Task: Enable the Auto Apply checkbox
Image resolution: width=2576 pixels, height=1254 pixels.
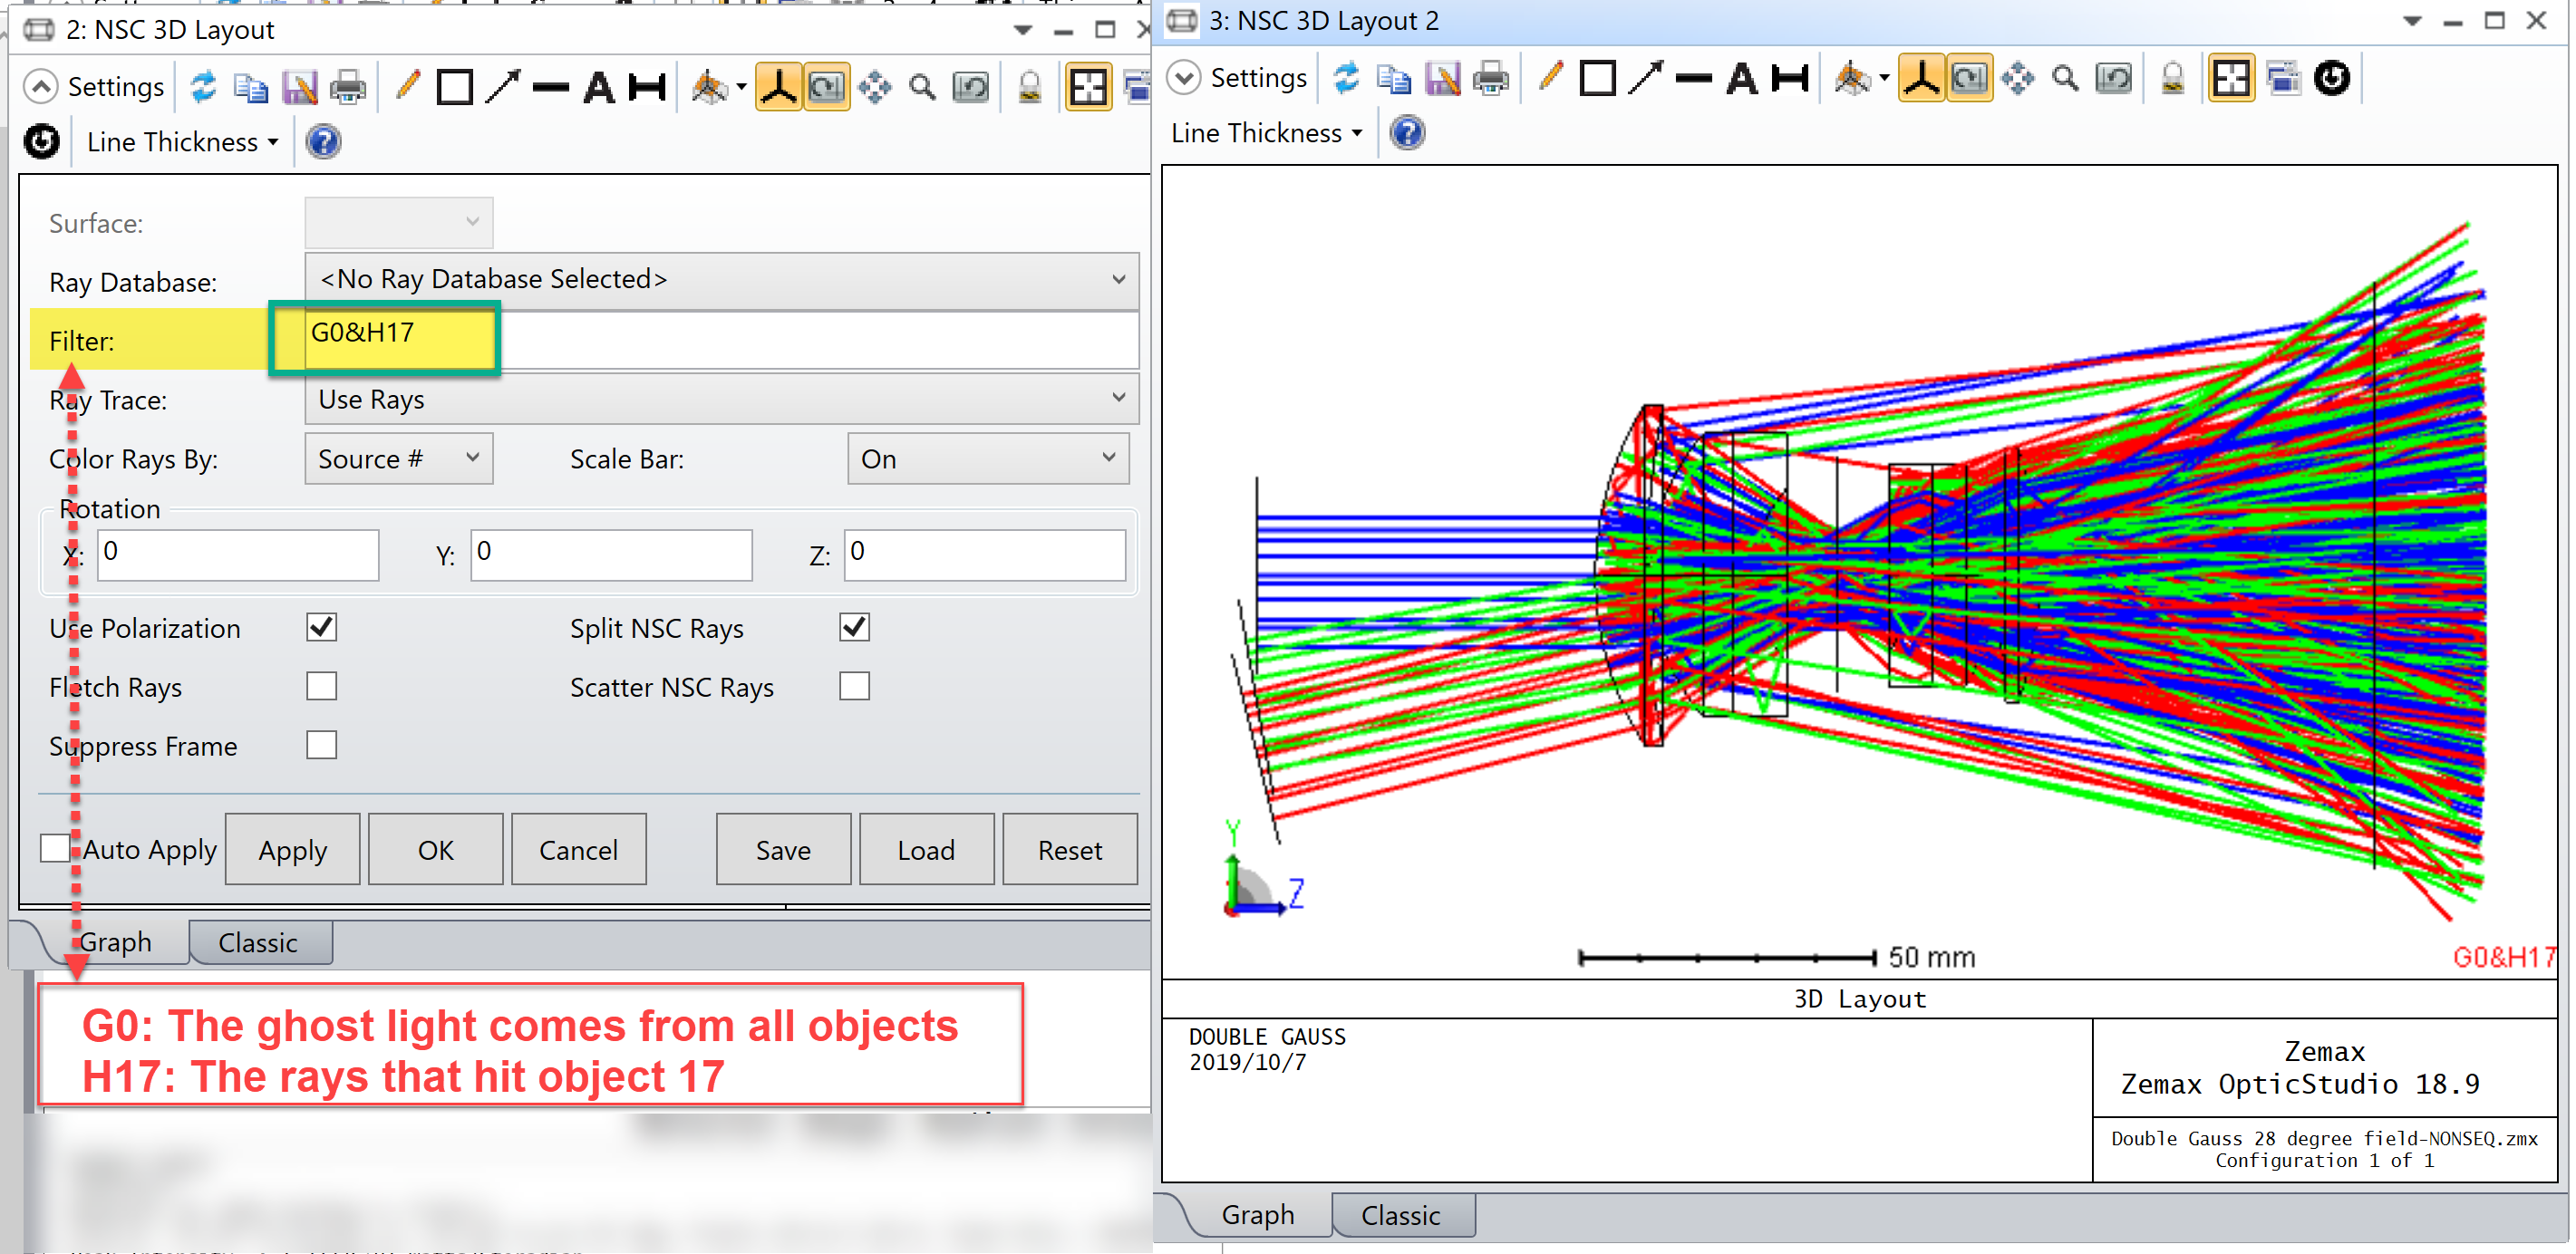Action: (55, 848)
